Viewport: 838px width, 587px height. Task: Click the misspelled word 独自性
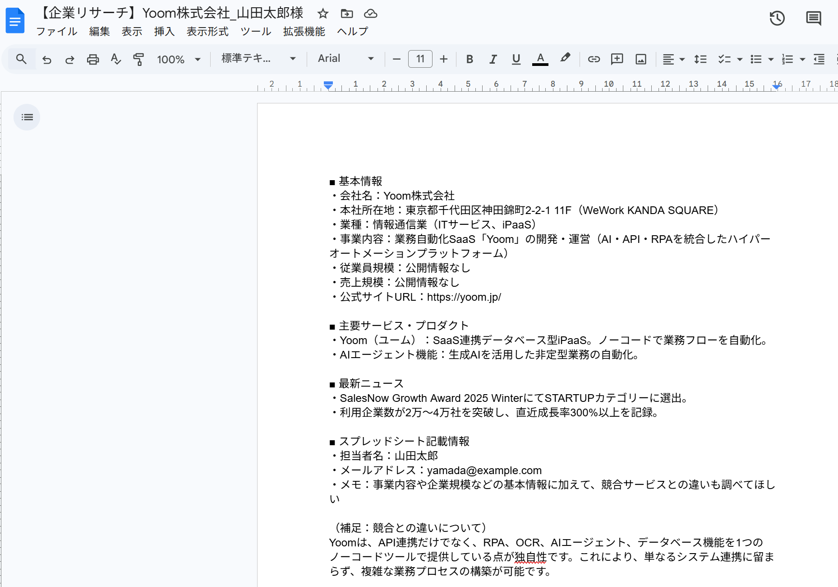pos(531,557)
